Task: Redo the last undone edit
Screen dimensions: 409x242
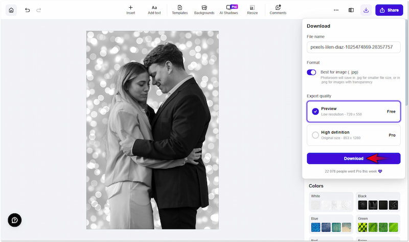Action: (39, 10)
